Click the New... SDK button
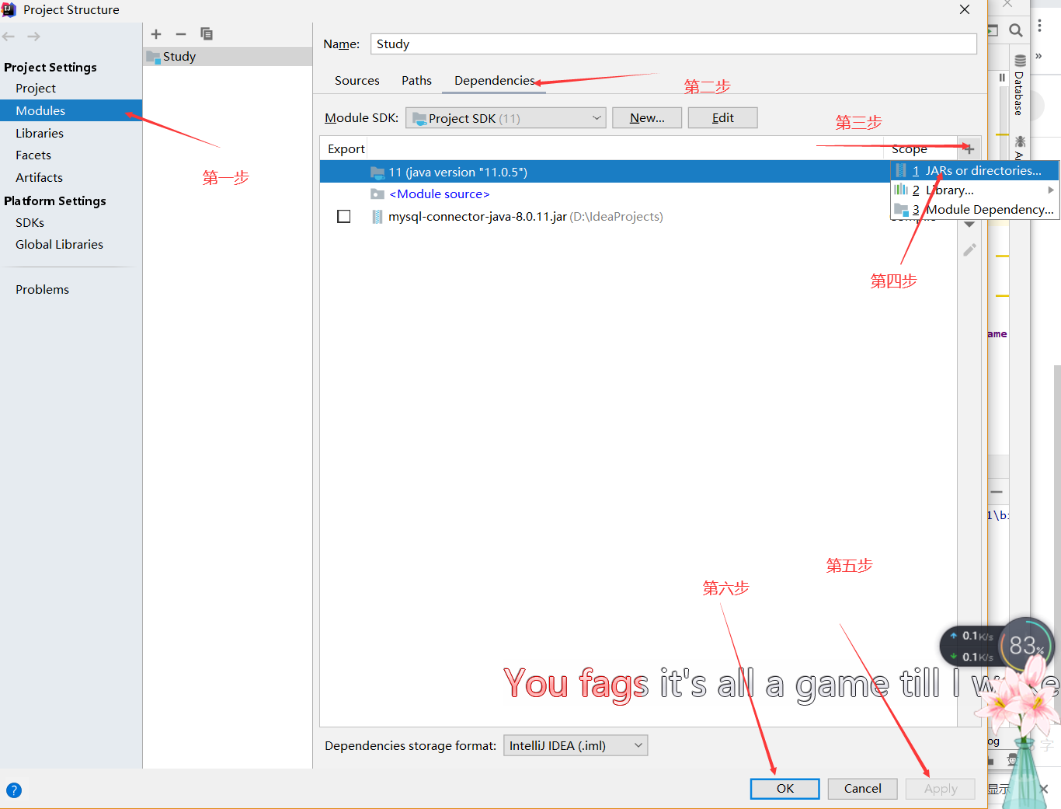The height and width of the screenshot is (809, 1061). (647, 118)
